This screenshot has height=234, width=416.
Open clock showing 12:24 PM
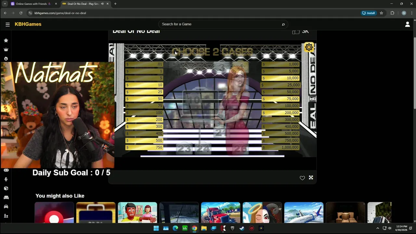tap(401, 228)
